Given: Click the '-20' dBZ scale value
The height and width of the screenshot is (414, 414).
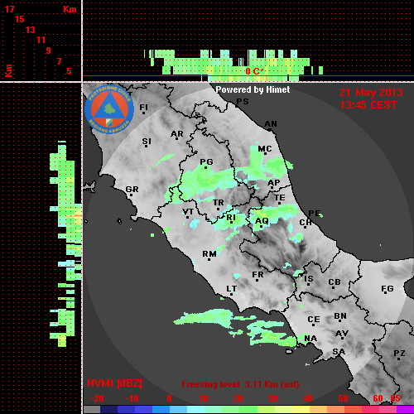Looking at the screenshot, I should click(97, 398).
